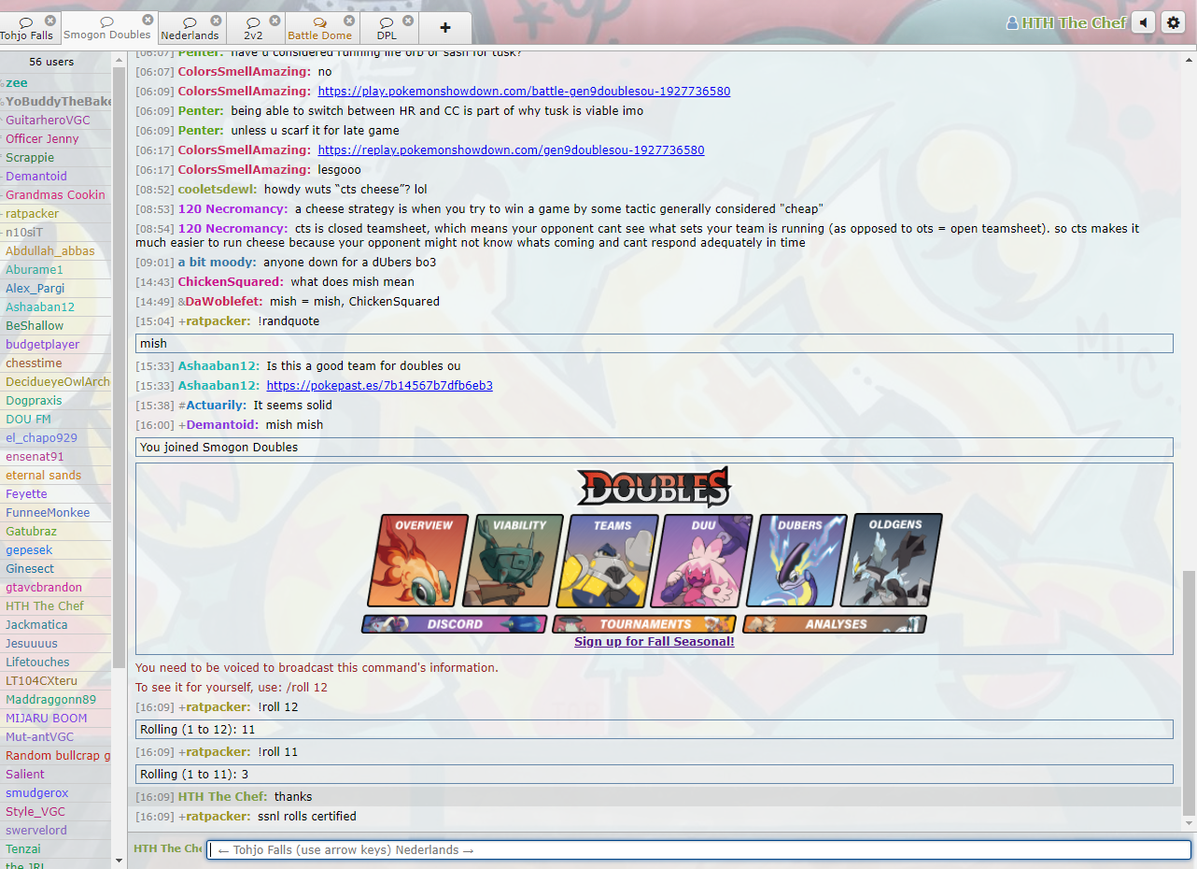This screenshot has width=1197, height=869.
Task: Click the Discord banner button
Action: click(x=455, y=624)
